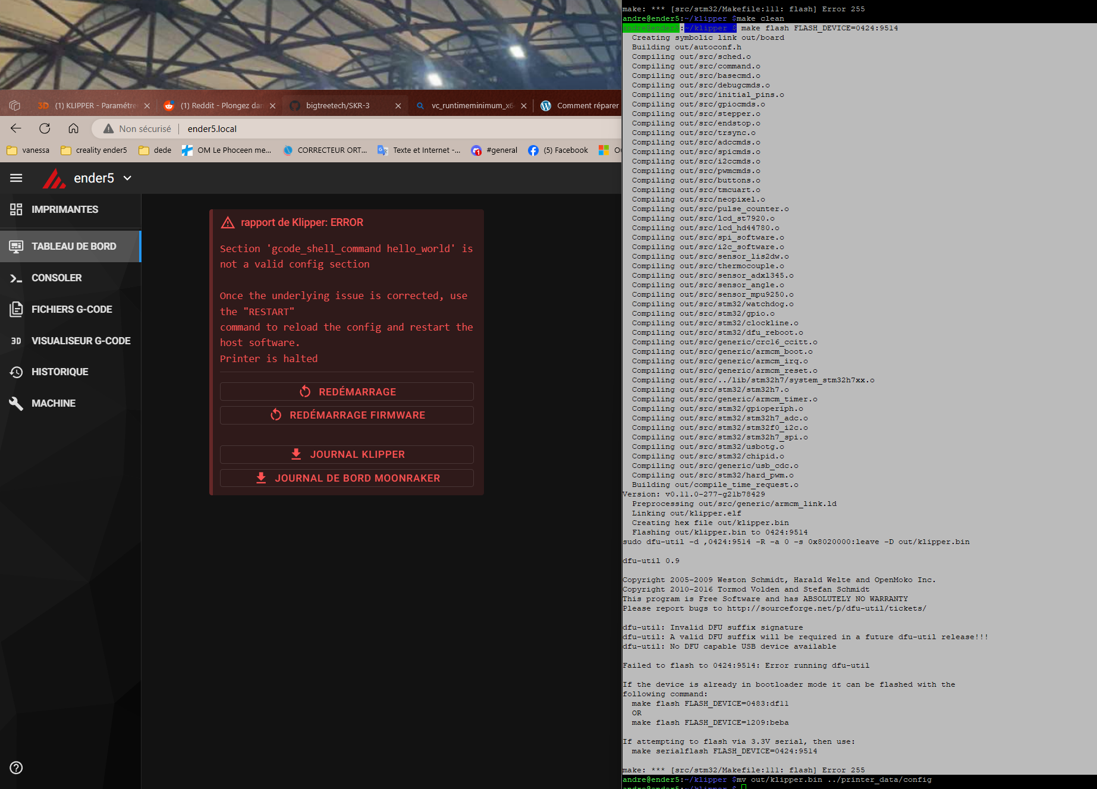Click the Machine wrench icon
Screen dimensions: 1097x789
tap(16, 403)
